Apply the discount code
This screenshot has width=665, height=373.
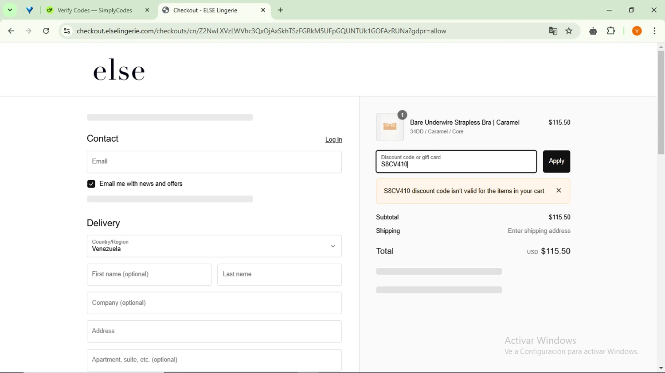[556, 162]
